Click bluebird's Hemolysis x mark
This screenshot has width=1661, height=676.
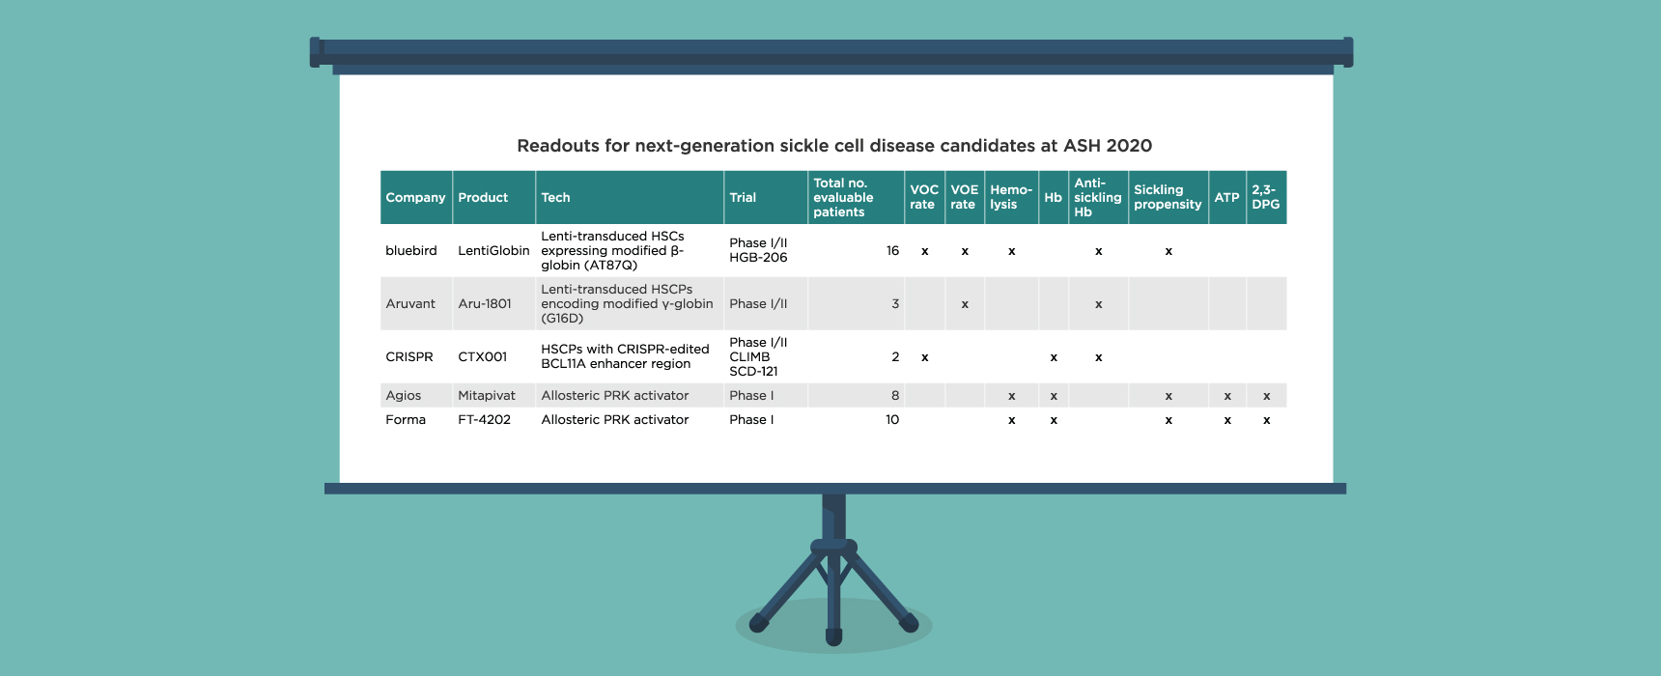click(1012, 252)
